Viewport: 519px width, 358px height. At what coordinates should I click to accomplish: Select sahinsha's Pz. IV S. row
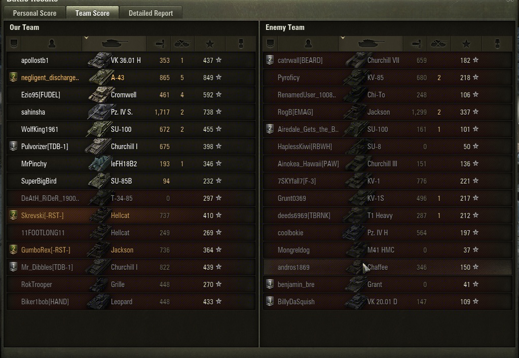122,112
